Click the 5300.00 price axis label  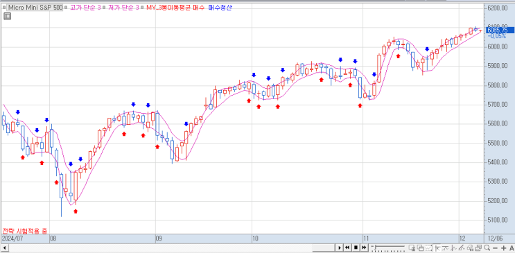click(498, 182)
